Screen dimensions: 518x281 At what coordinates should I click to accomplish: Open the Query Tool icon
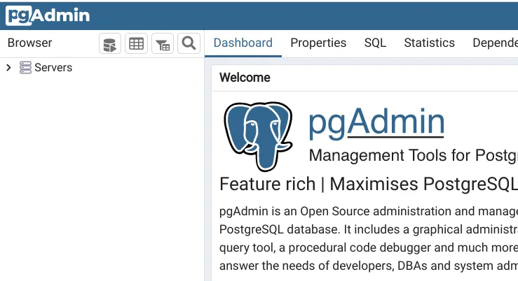(110, 43)
